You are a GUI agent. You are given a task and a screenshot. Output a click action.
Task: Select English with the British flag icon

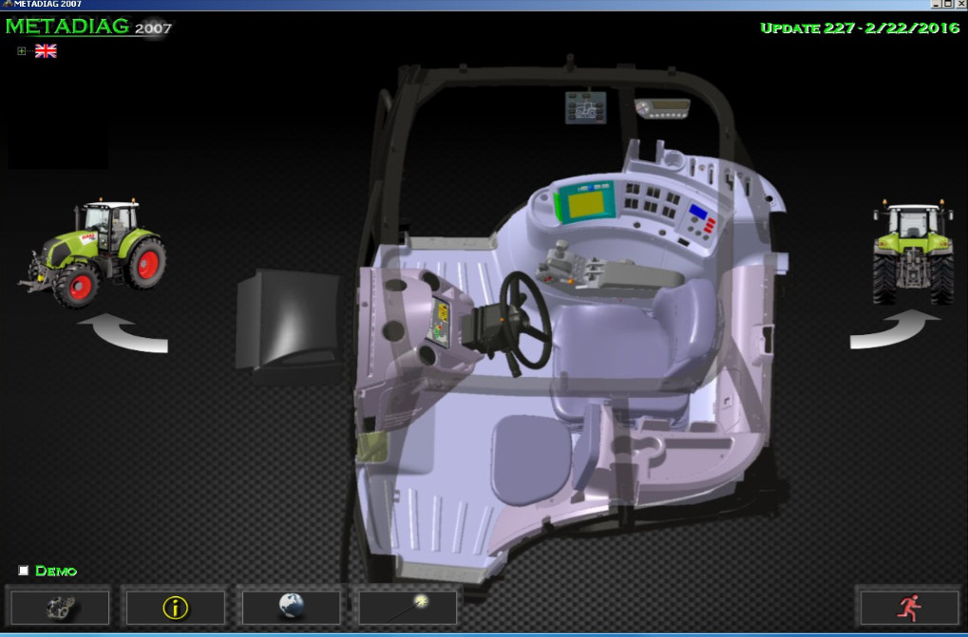[45, 49]
